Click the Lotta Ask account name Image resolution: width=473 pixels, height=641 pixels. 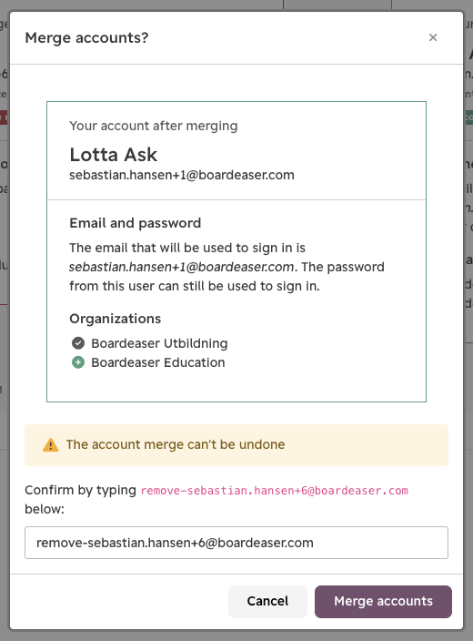114,155
